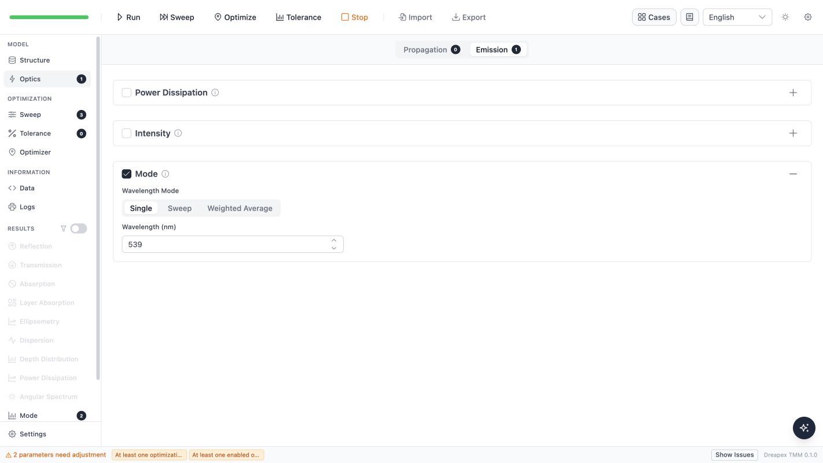The height and width of the screenshot is (463, 823).
Task: Collapse the Mode section
Action: click(793, 174)
